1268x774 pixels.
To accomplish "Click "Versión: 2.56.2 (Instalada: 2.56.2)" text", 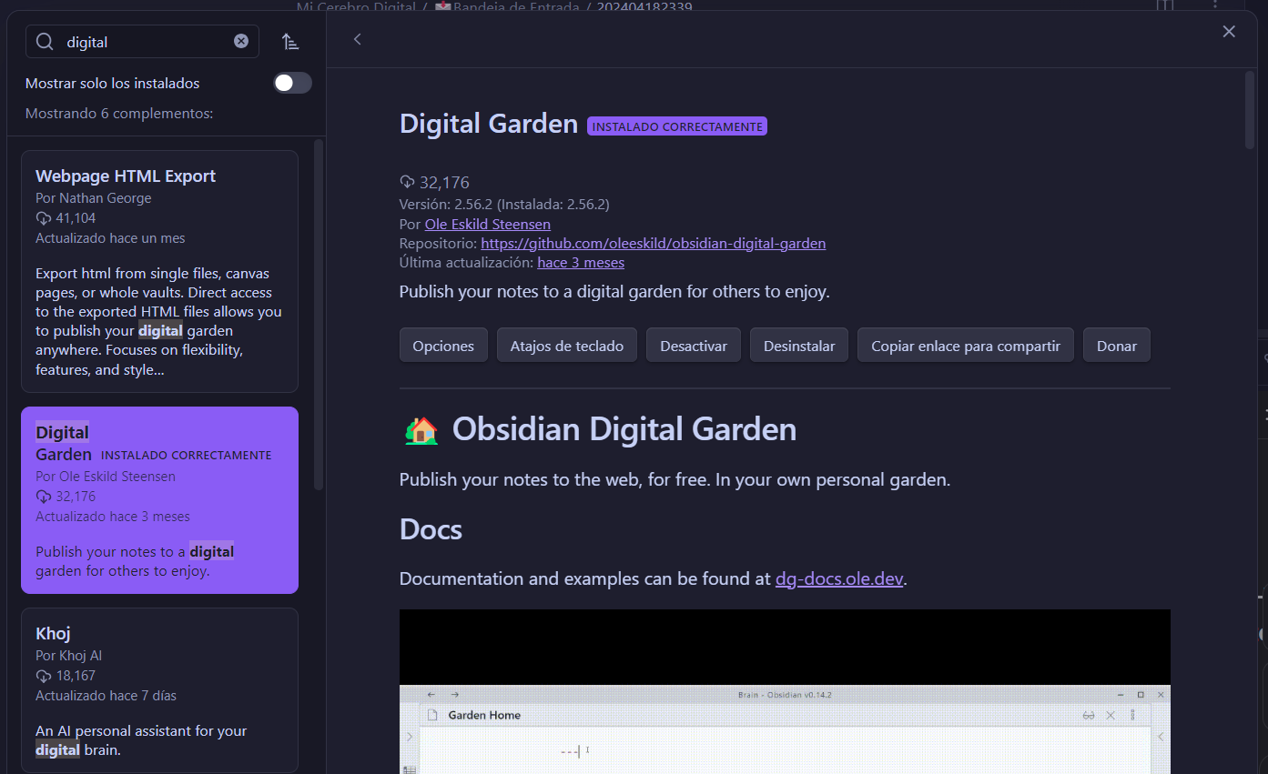I will 504,204.
